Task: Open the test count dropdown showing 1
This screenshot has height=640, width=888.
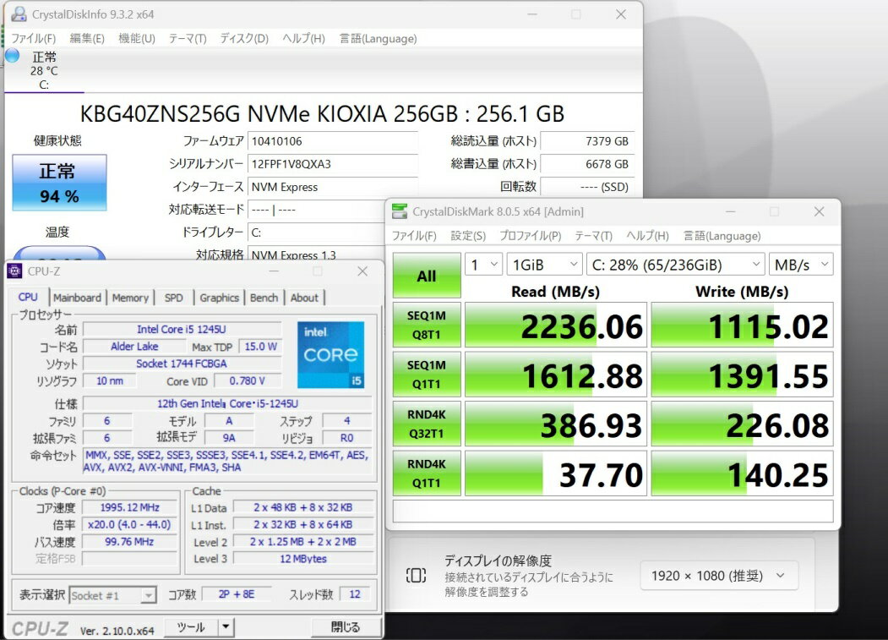Action: pyautogui.click(x=483, y=265)
